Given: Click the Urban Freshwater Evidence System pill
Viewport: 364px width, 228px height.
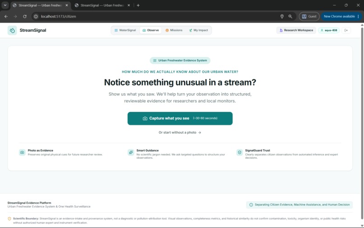Looking at the screenshot, I should (180, 61).
